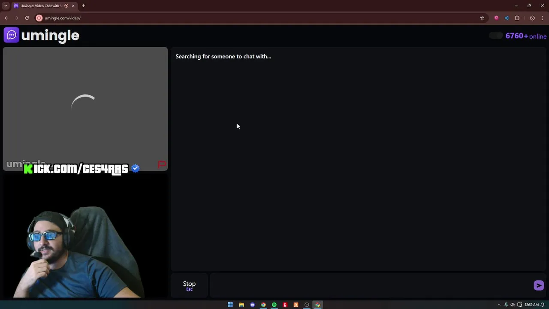Click the umingle wordmark text
The image size is (549, 309).
click(x=50, y=36)
